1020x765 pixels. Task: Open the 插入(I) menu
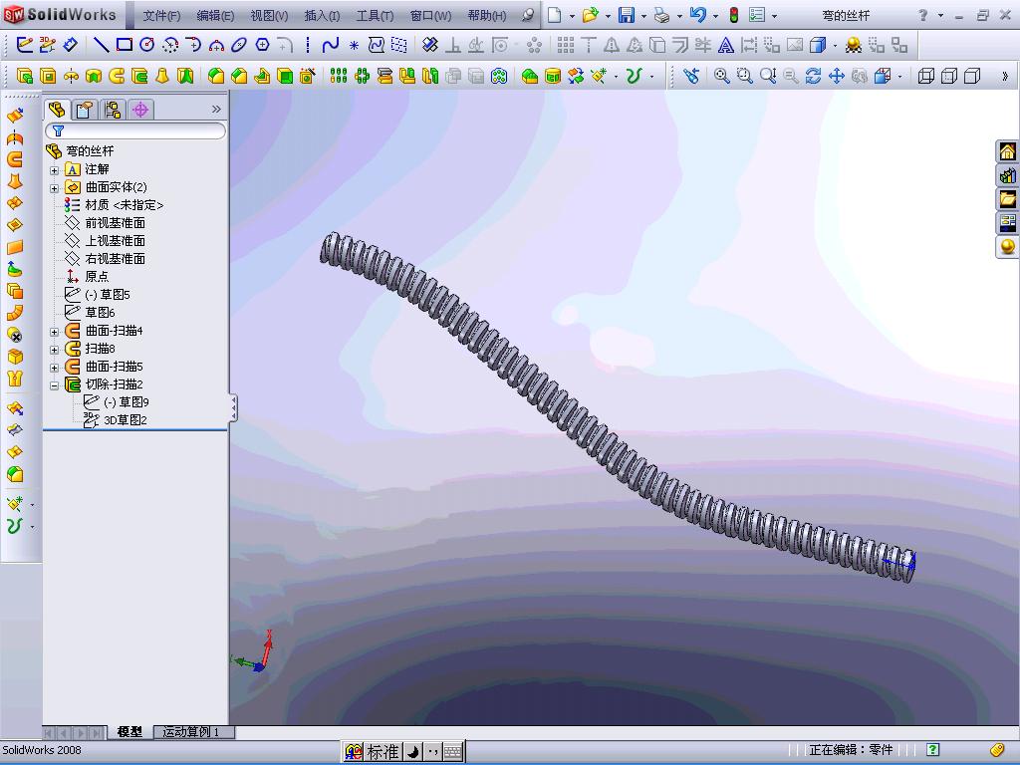pyautogui.click(x=322, y=16)
